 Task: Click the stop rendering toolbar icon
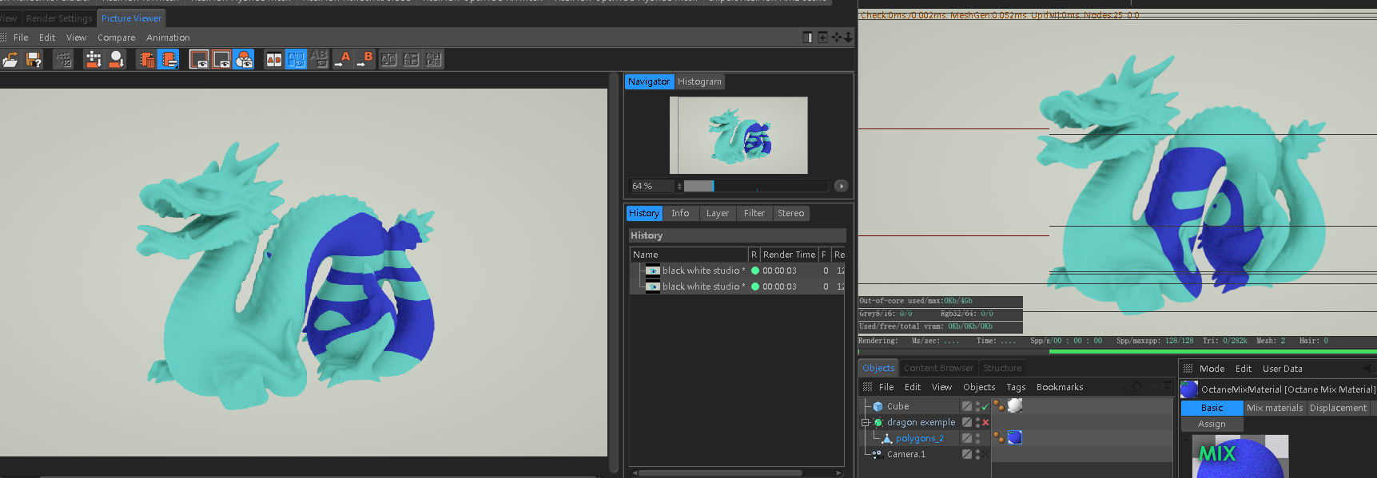pyautogui.click(x=63, y=60)
